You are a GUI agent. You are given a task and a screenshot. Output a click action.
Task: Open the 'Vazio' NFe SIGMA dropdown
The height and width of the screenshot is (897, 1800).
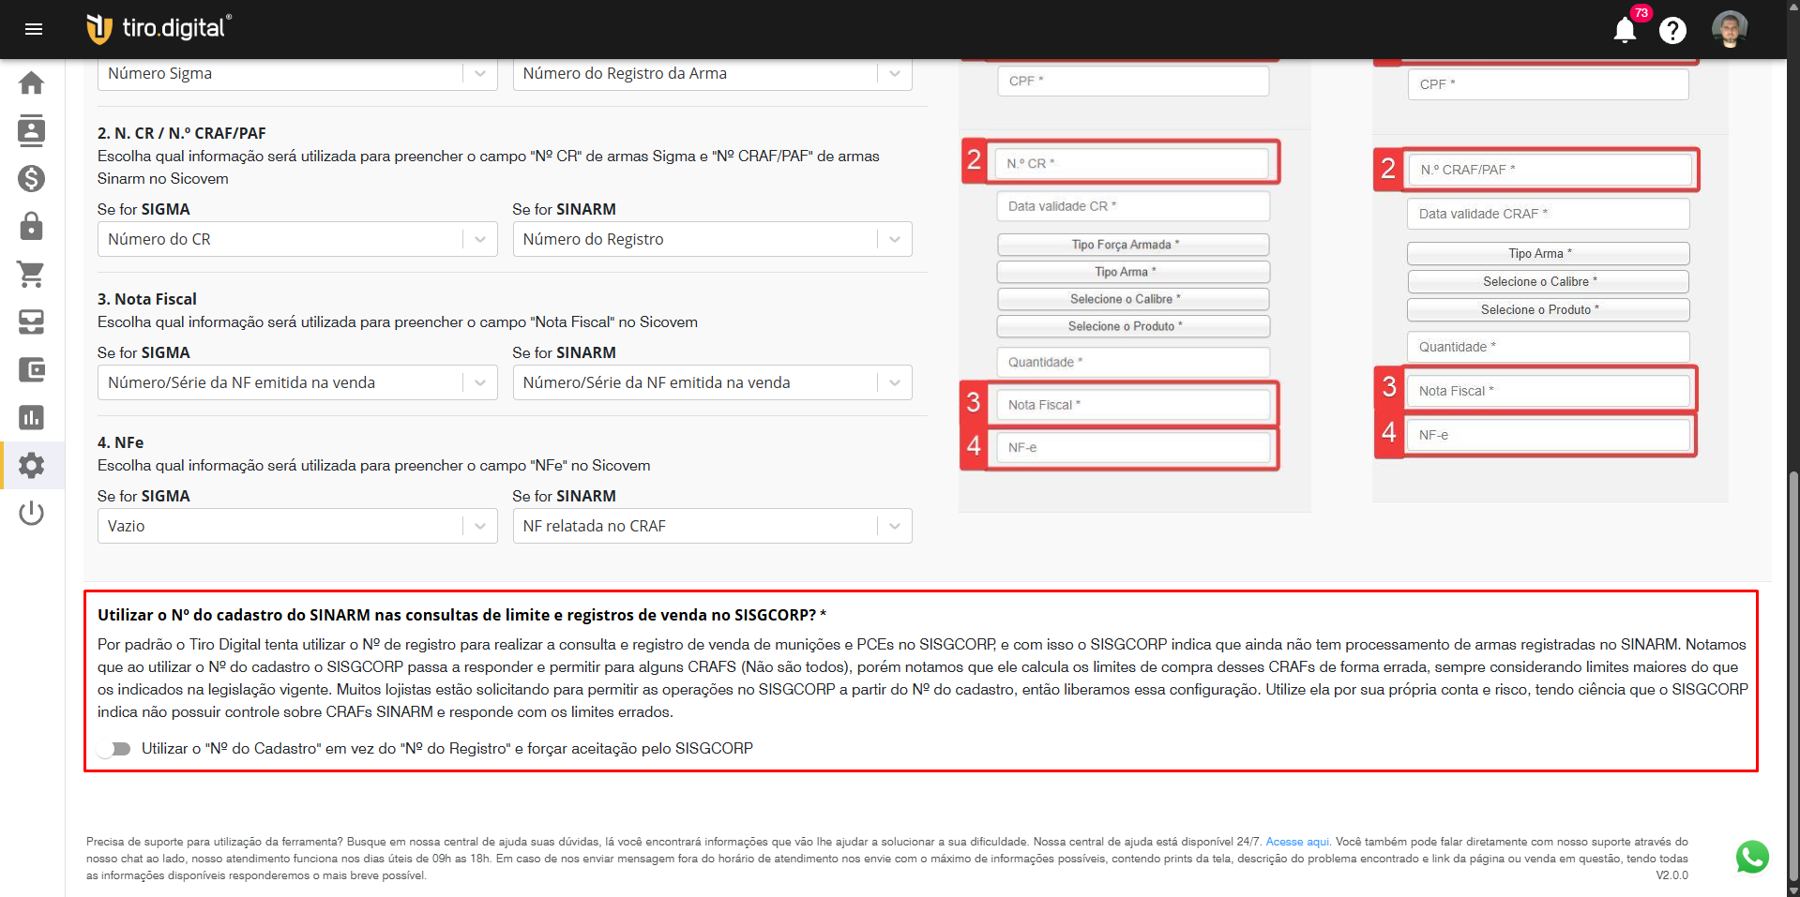click(x=296, y=526)
